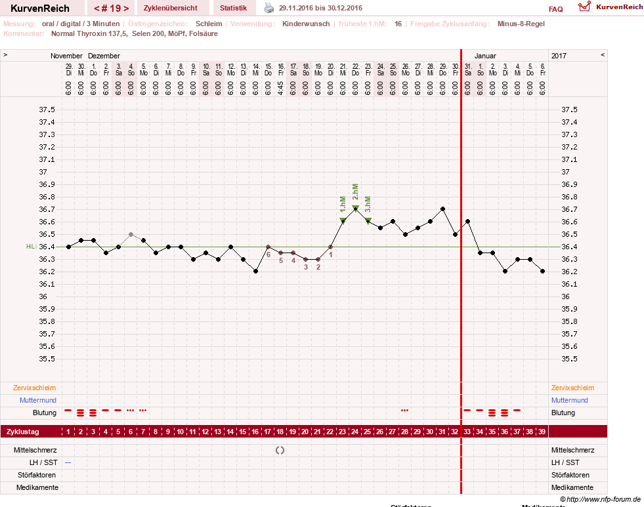Click the heavy bleeding symbol on cycle day 35
644x507 pixels.
click(x=492, y=413)
